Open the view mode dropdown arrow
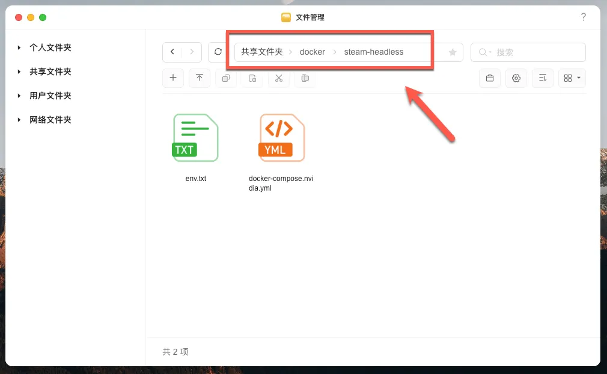The image size is (607, 374). [578, 78]
